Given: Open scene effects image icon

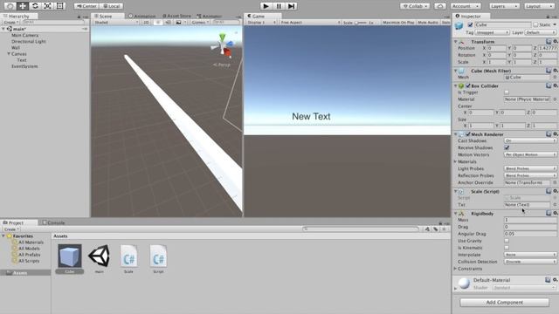Looking at the screenshot, I should (x=178, y=22).
